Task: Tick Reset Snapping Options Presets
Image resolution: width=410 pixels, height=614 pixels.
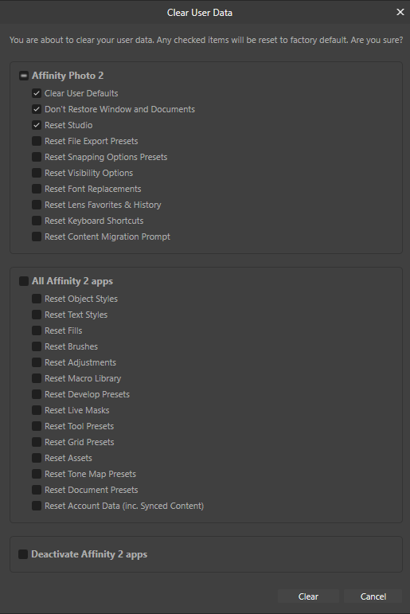Action: [x=37, y=157]
